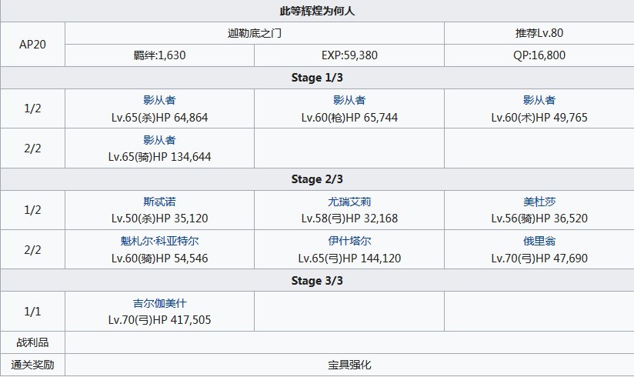Screen dimensions: 634x377
Task: Select the 推荐Lv.80 cell
Action: [x=539, y=34]
